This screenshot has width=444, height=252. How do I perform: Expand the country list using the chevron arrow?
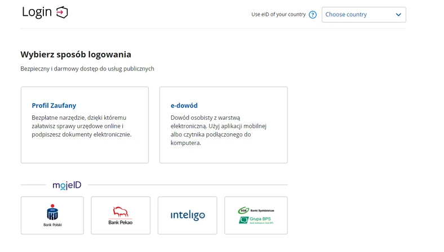pyautogui.click(x=398, y=15)
